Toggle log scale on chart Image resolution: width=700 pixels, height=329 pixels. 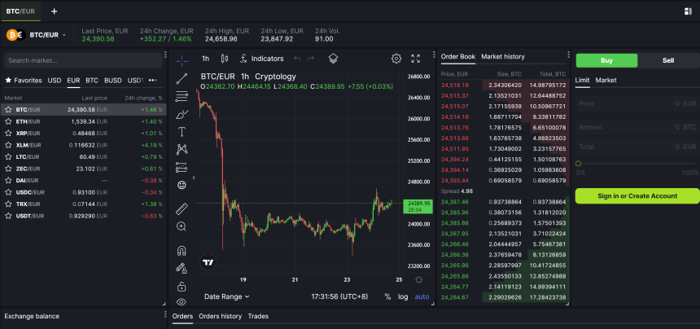tap(403, 296)
